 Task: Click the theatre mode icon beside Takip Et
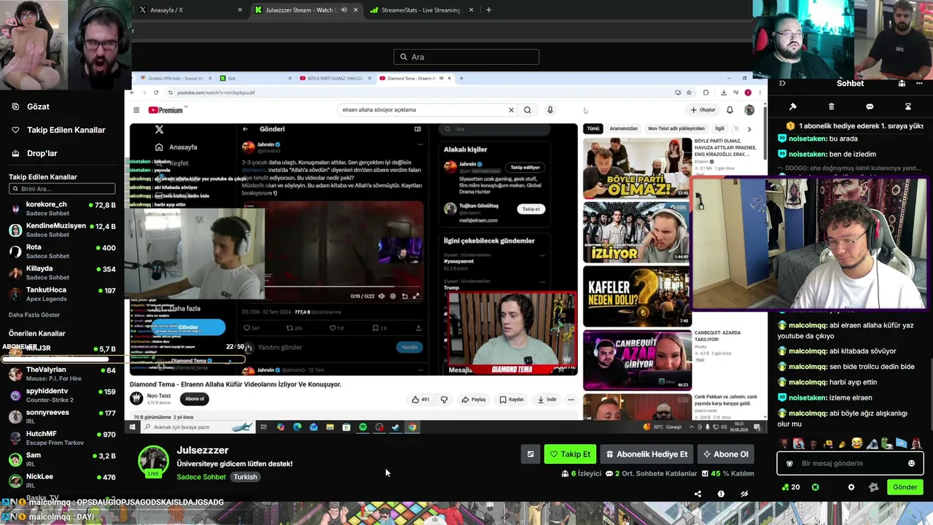(x=531, y=454)
